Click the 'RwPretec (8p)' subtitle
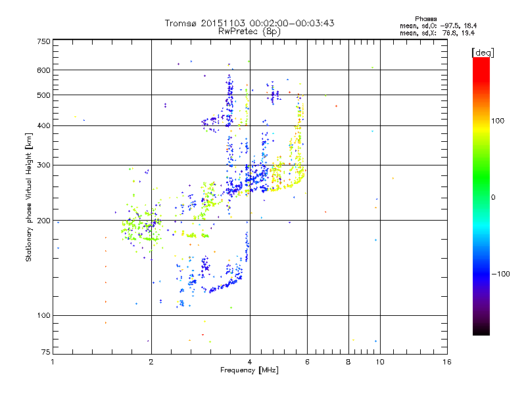Image resolution: width=526 pixels, height=394 pixels. click(249, 32)
